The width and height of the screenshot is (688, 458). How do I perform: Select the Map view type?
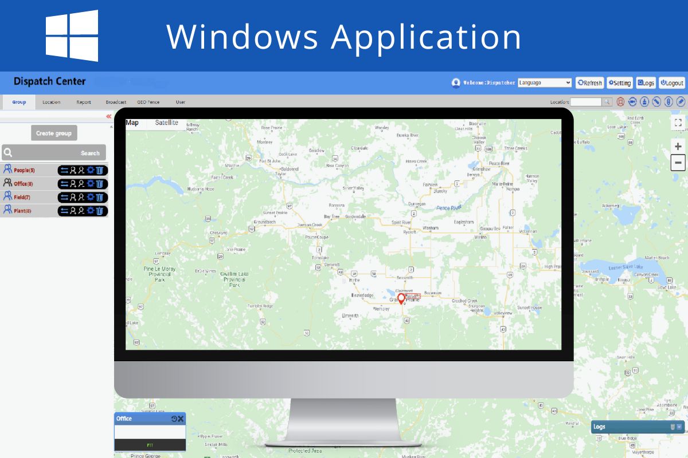pyautogui.click(x=132, y=123)
